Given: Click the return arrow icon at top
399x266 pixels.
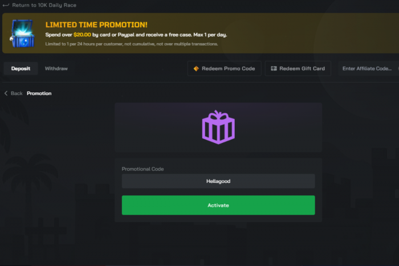Looking at the screenshot, I should pos(6,5).
